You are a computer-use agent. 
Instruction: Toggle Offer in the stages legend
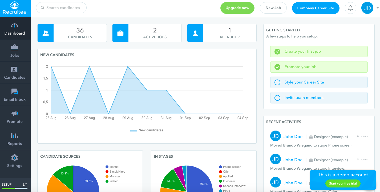click(x=224, y=172)
